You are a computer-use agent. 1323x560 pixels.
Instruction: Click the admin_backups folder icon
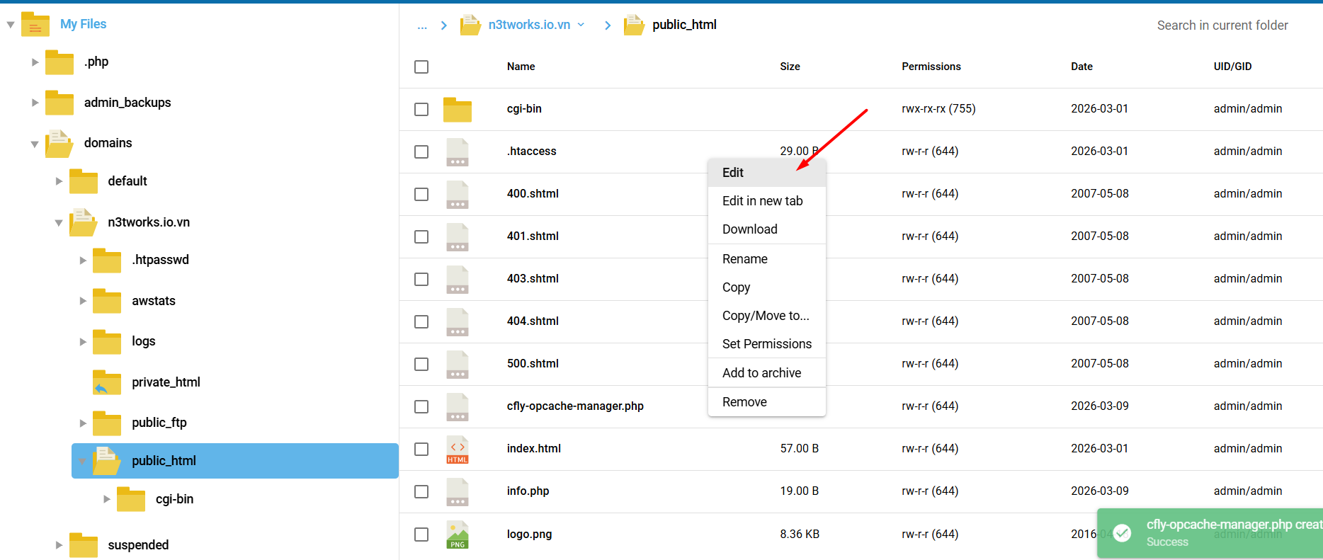59,103
